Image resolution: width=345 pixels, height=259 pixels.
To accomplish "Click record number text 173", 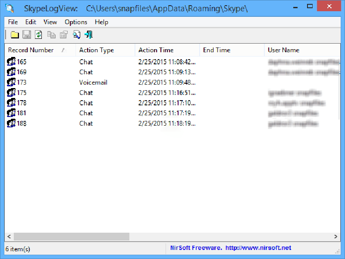I will click(22, 82).
